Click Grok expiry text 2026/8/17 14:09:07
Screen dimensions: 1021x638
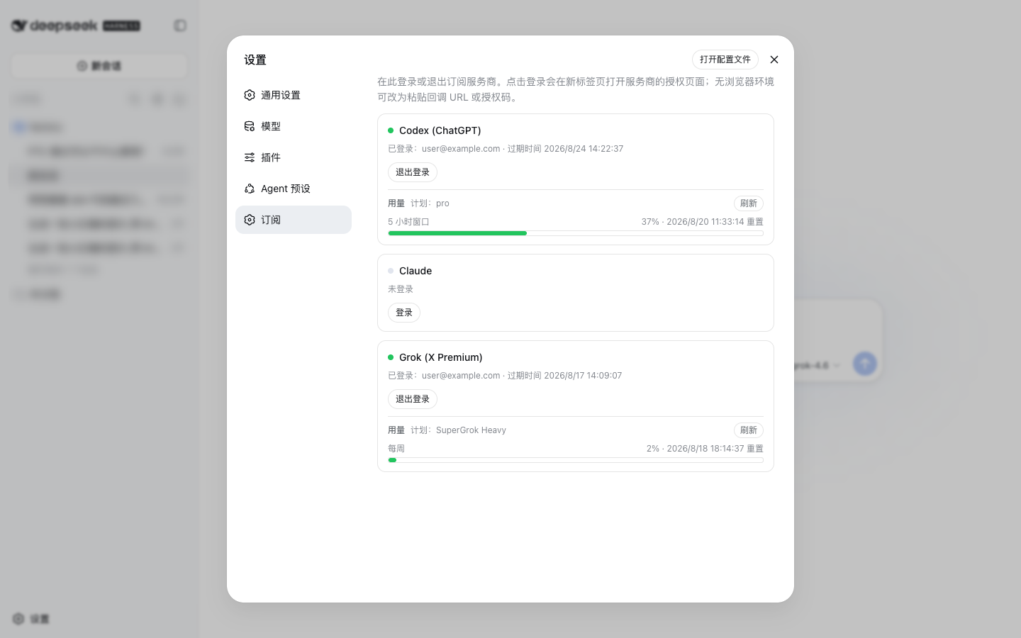(x=583, y=376)
